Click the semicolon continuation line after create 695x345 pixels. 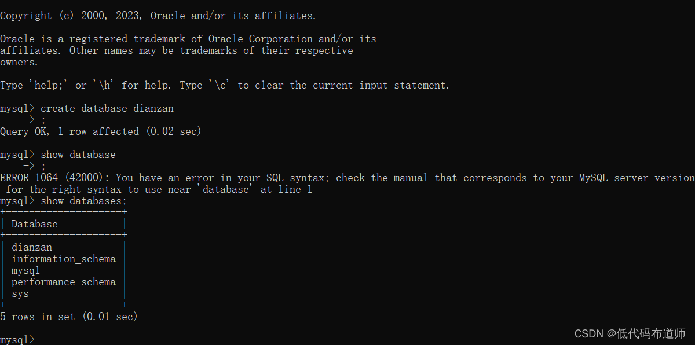tap(34, 120)
